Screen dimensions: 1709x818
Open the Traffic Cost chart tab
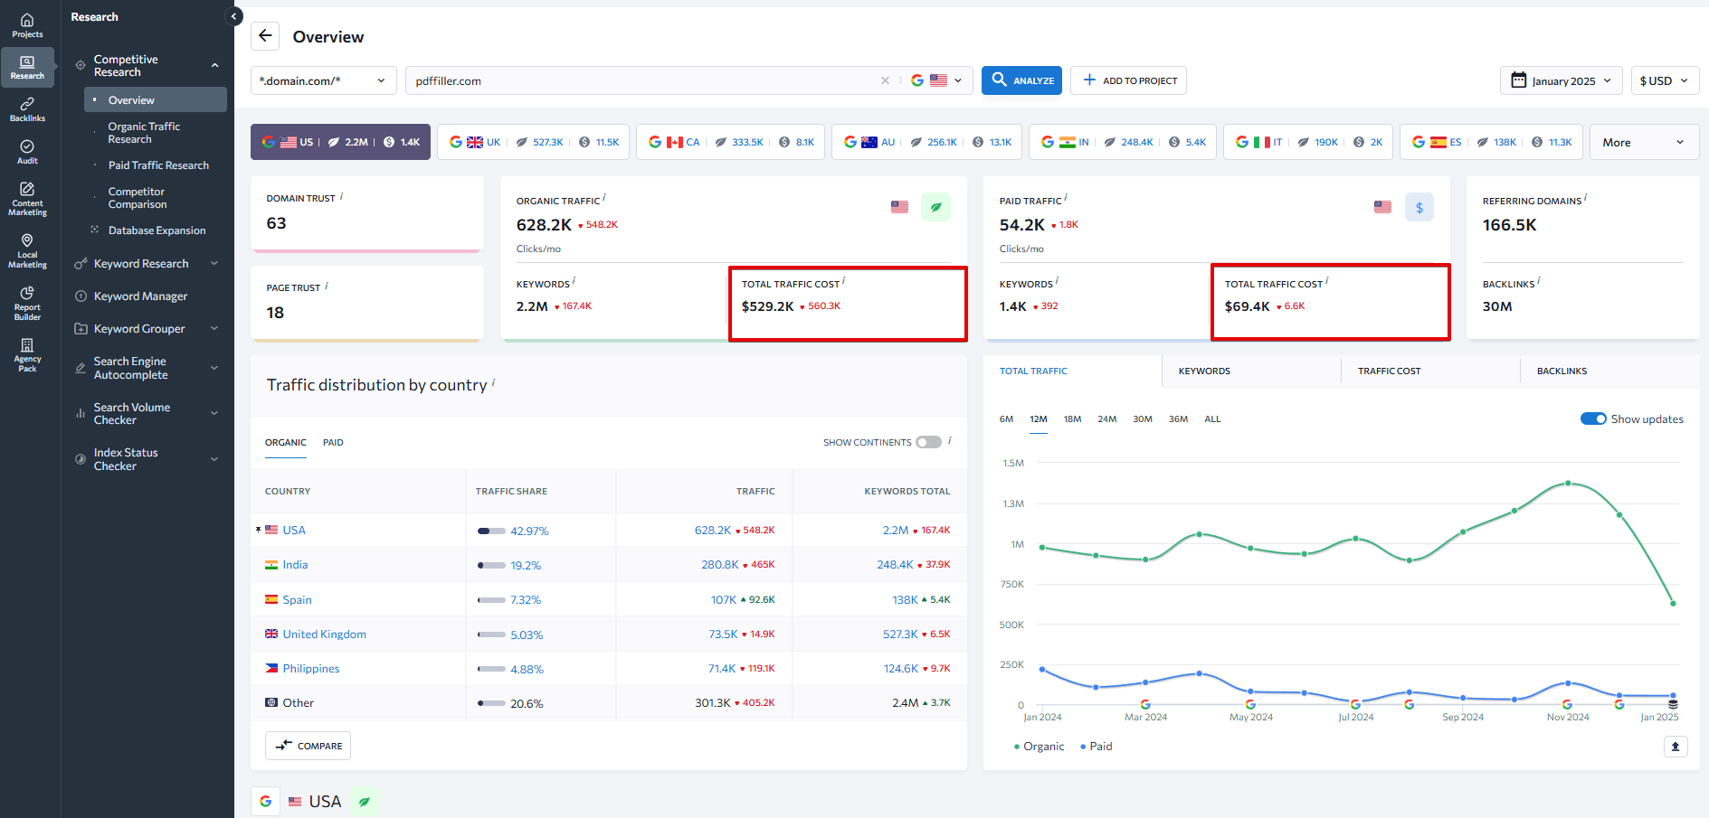(1429, 371)
